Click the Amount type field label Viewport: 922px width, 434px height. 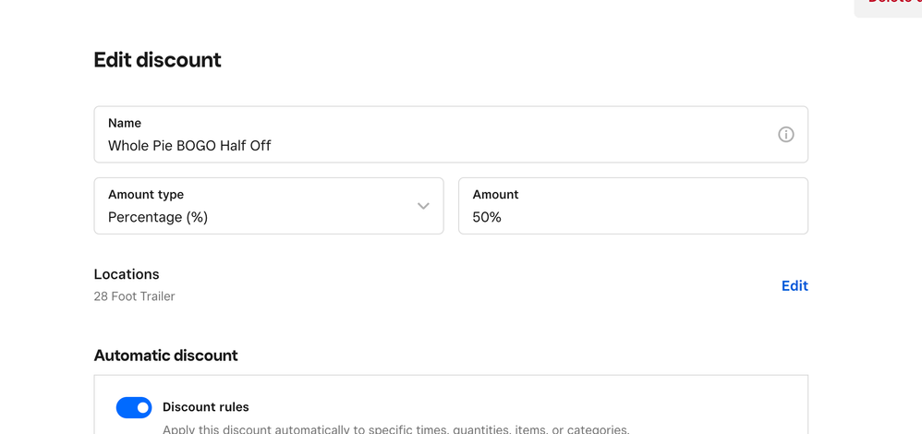(x=146, y=195)
